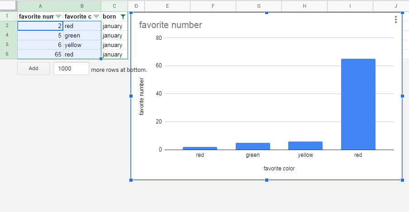Click the chart's right-middle resize handle

pos(403,96)
